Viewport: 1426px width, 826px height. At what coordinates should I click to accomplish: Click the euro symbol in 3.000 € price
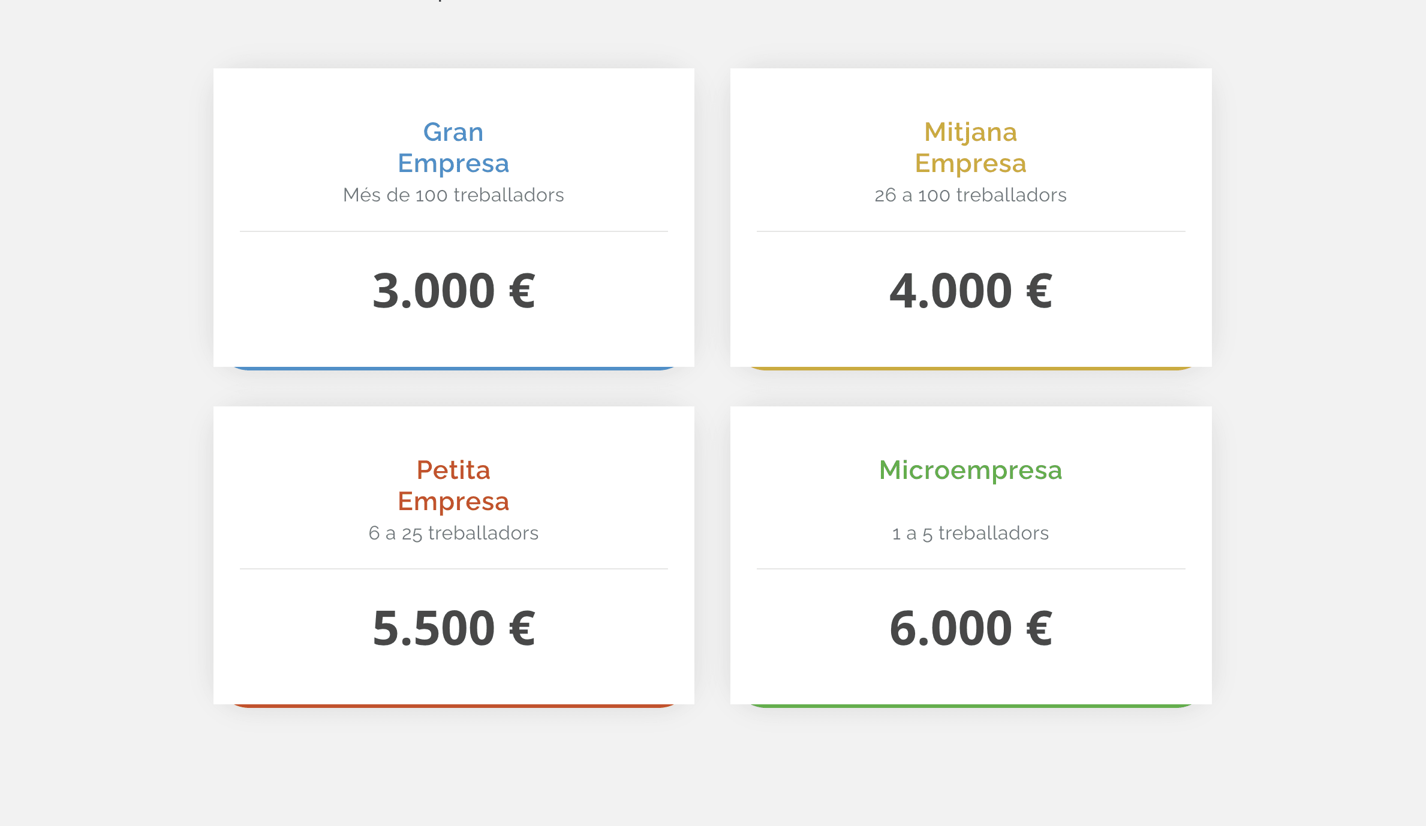pyautogui.click(x=522, y=291)
